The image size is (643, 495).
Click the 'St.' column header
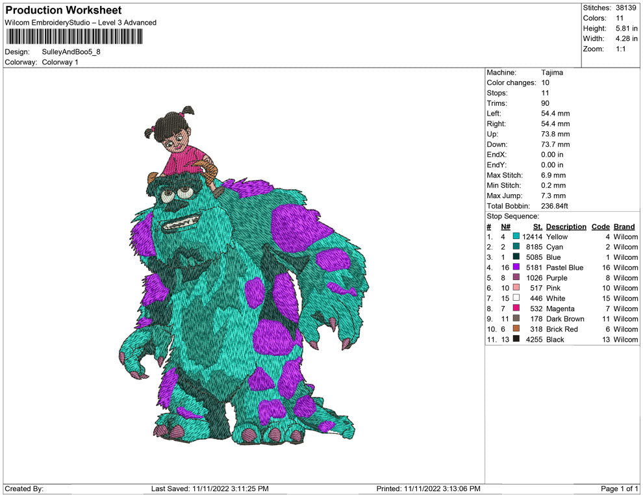(538, 227)
